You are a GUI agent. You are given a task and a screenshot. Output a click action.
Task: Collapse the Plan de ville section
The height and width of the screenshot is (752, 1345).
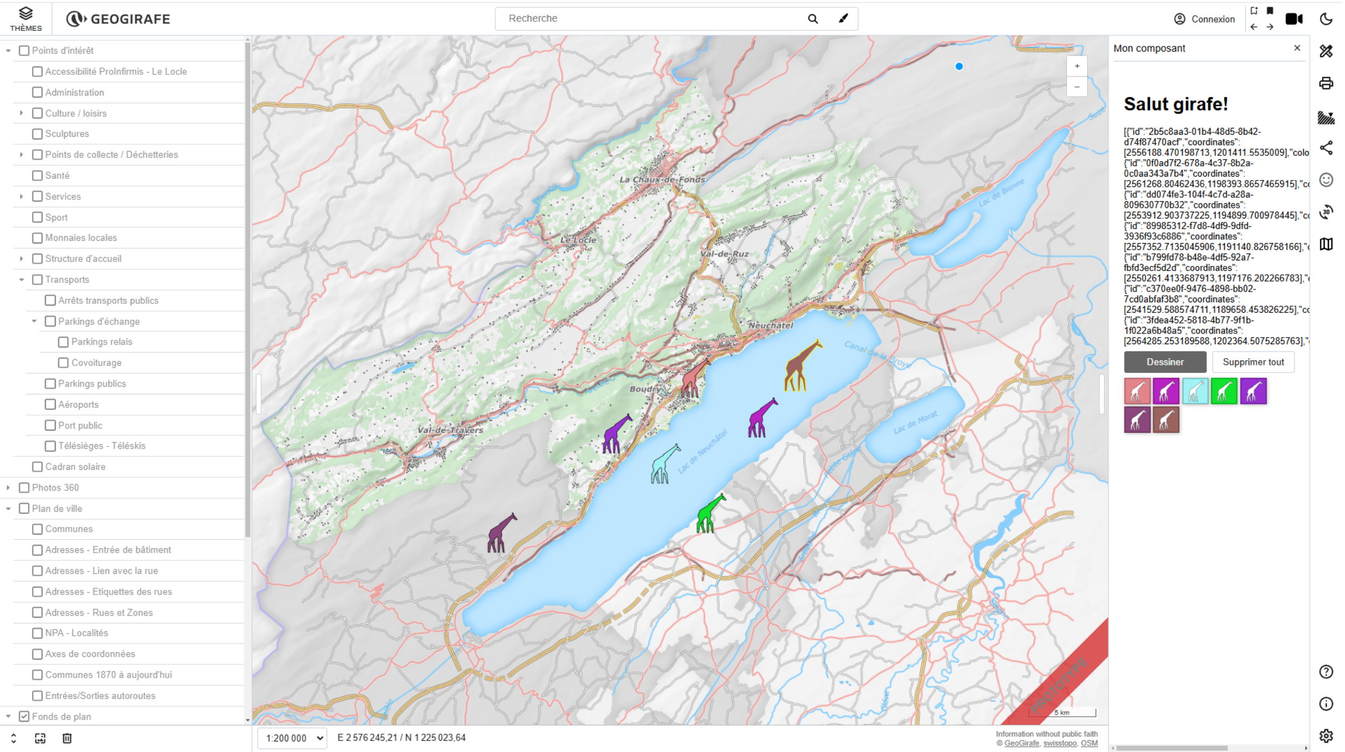(x=8, y=508)
